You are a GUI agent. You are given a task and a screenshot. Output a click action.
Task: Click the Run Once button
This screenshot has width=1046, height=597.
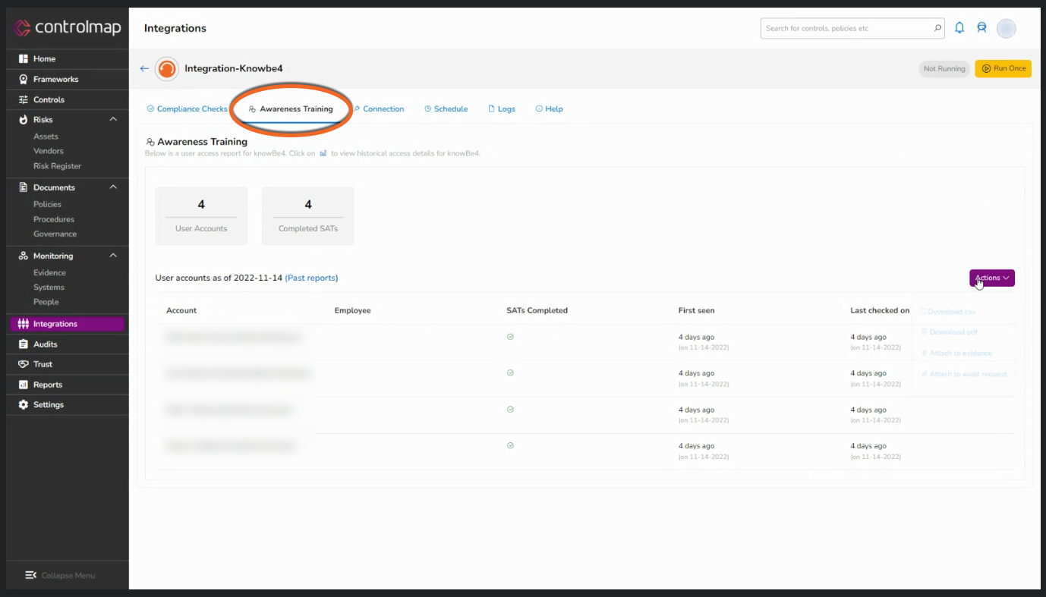(1003, 68)
